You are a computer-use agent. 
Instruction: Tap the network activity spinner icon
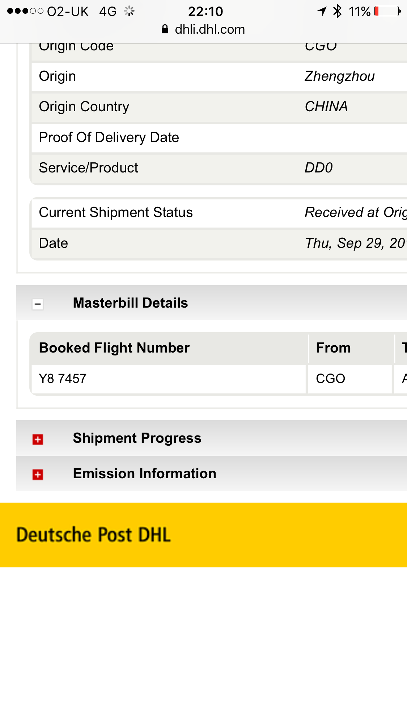click(129, 11)
